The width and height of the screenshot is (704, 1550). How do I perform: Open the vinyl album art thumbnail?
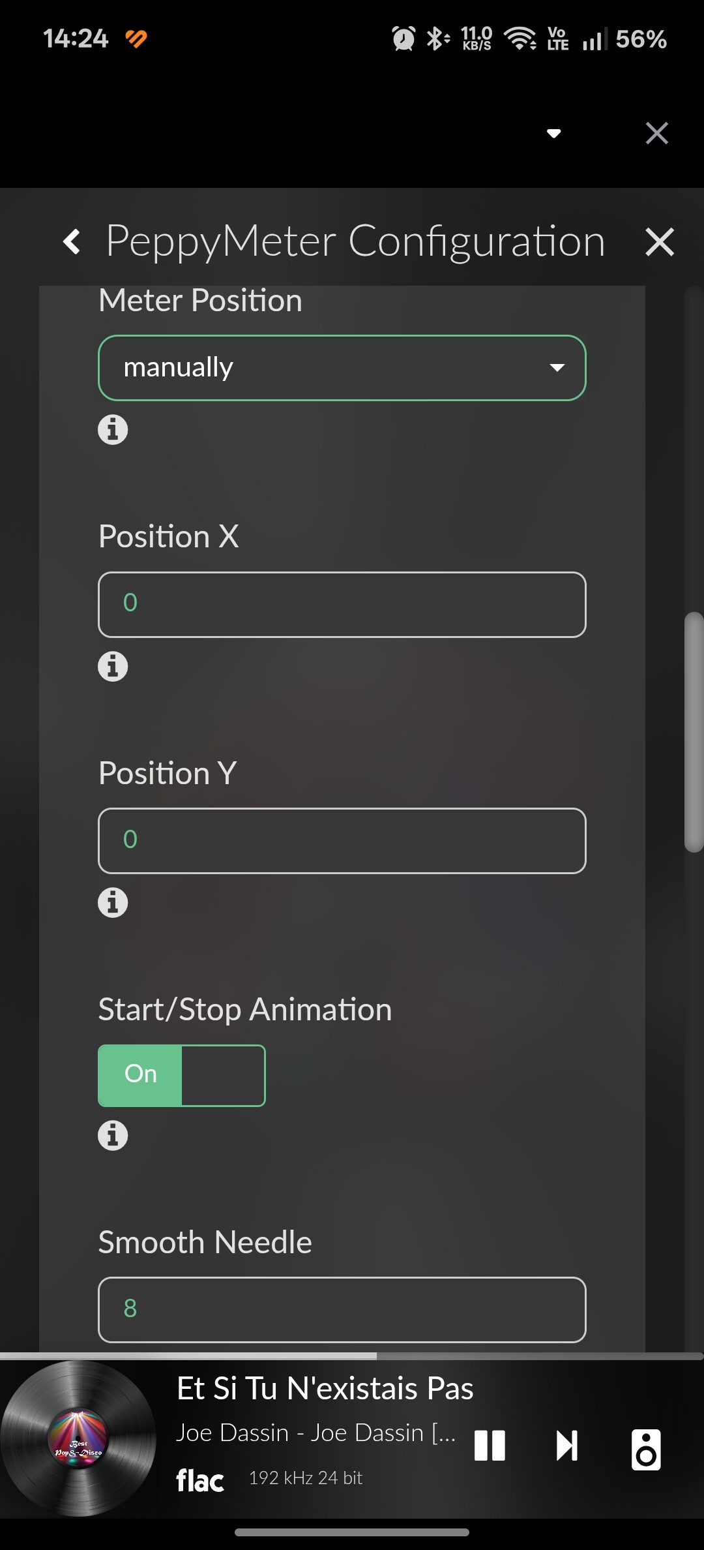[78, 1438]
